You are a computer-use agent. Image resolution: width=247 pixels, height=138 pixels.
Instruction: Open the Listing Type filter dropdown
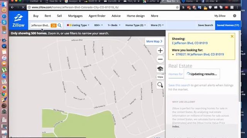pos(78,25)
